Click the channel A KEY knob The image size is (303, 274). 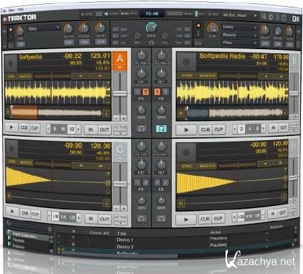coord(141,73)
